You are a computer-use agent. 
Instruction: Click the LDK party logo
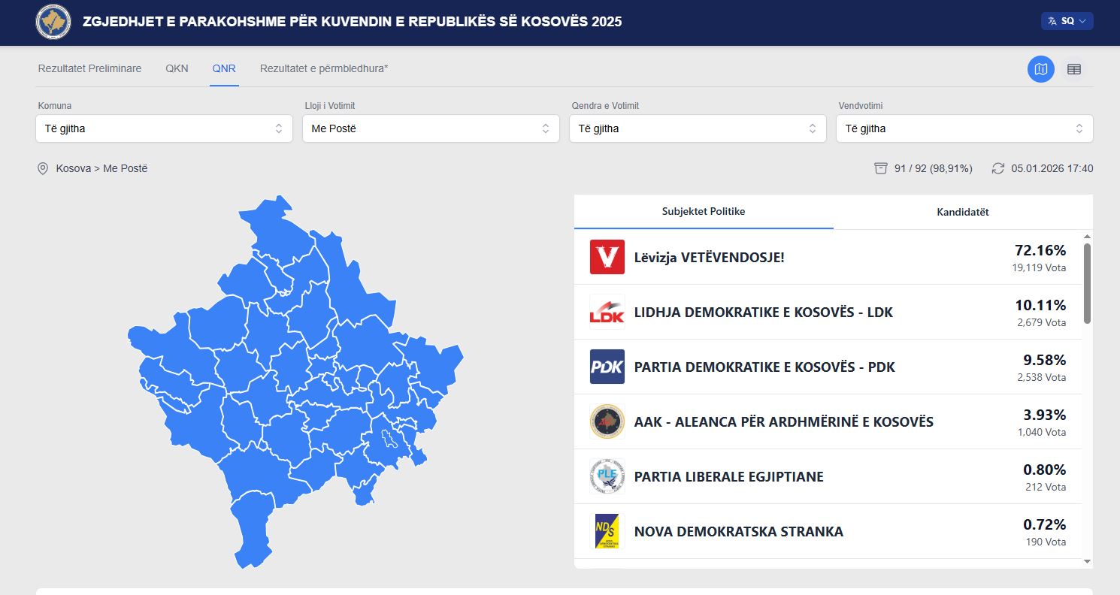point(607,312)
